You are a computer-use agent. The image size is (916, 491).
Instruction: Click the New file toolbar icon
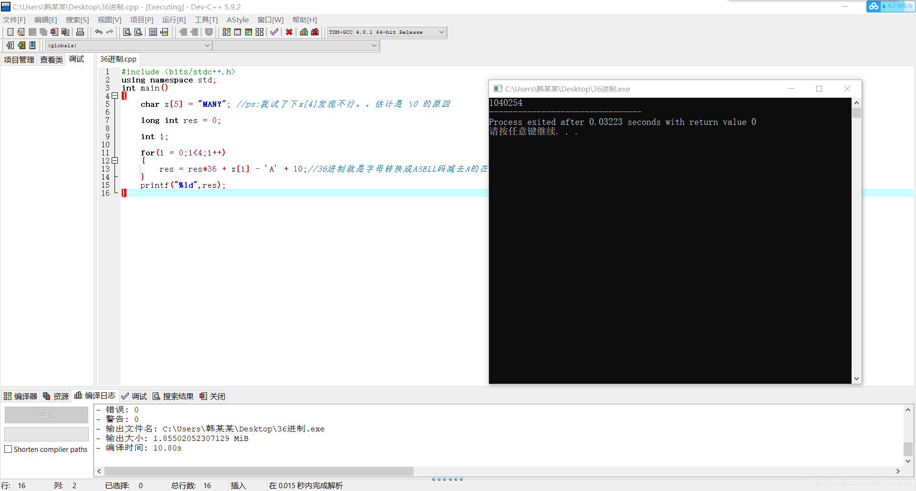click(x=10, y=32)
